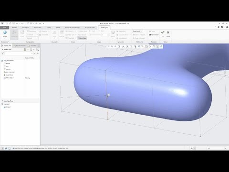Switch to the Analysis ribbon tab
The image size is (229, 172).
coord(25,27)
